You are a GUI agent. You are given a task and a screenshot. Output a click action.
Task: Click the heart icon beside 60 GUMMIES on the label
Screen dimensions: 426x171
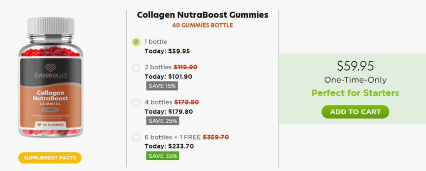39,123
